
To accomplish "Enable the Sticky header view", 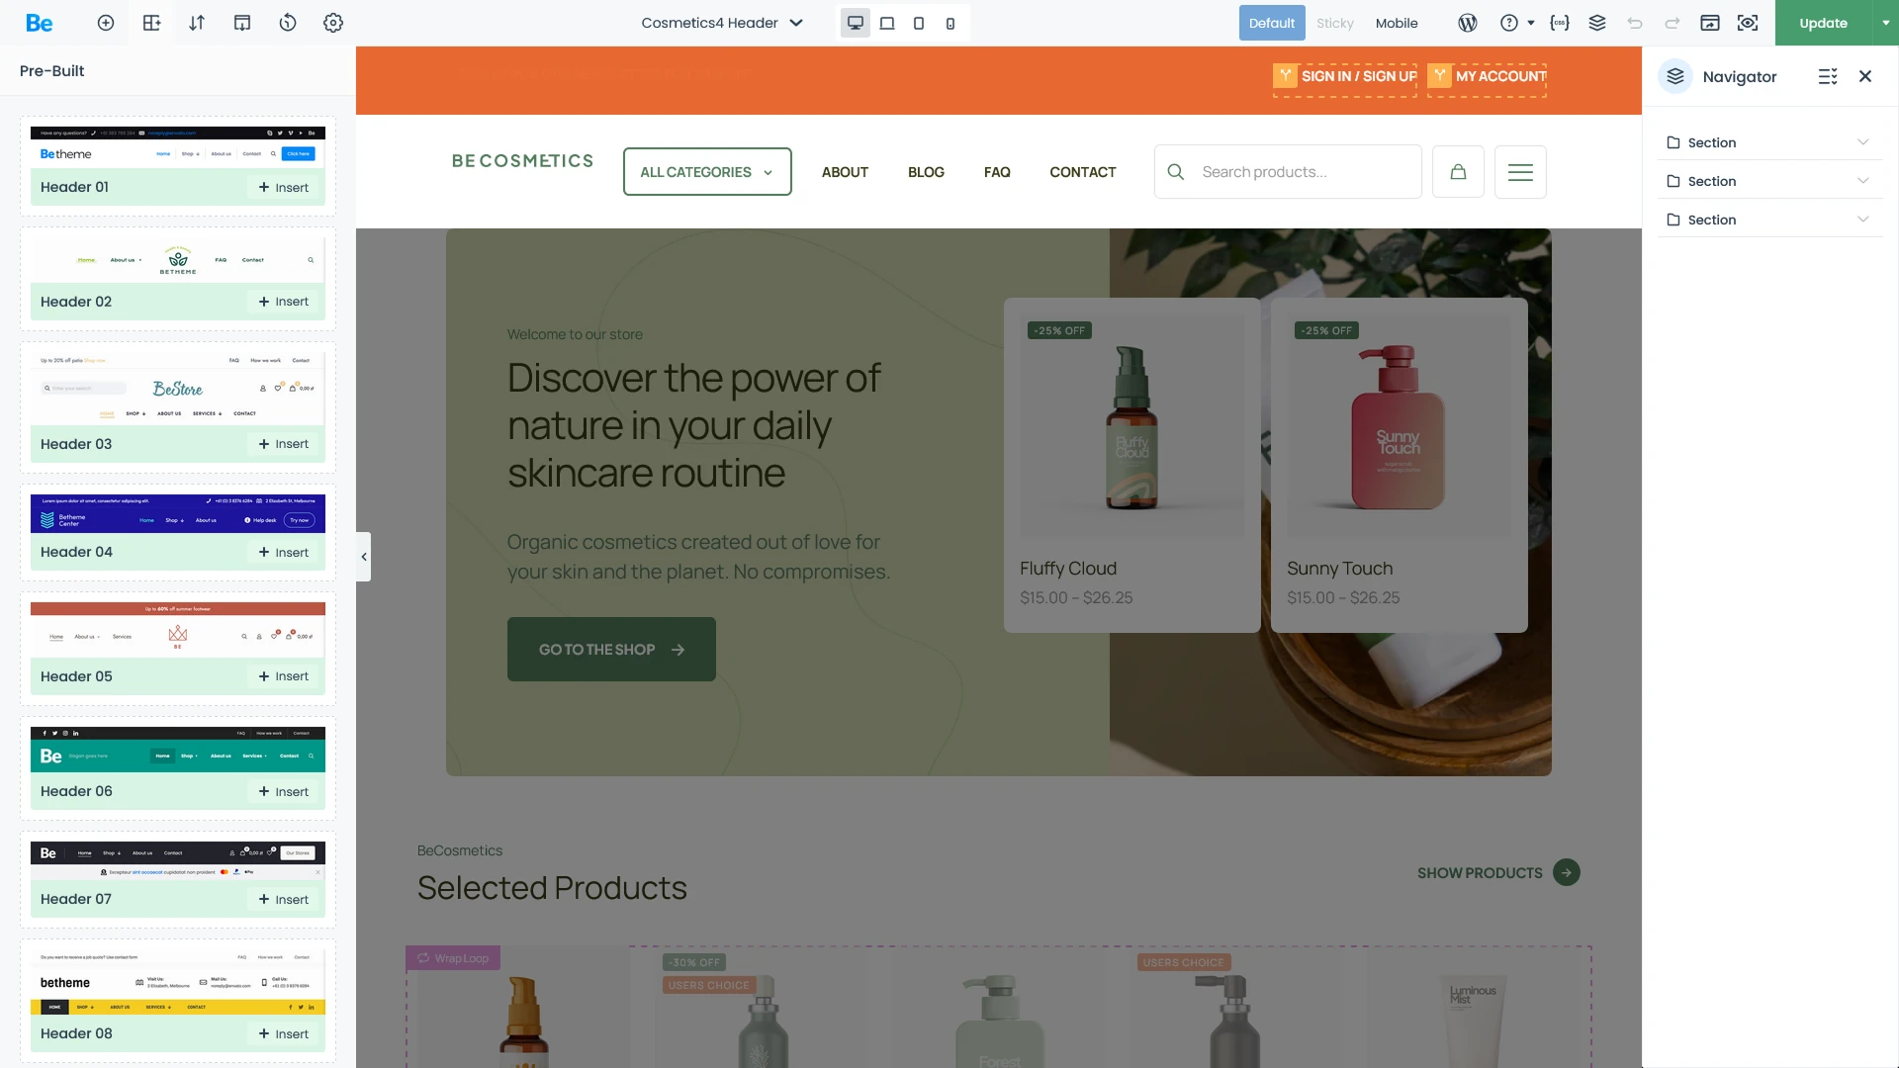I will click(1334, 22).
